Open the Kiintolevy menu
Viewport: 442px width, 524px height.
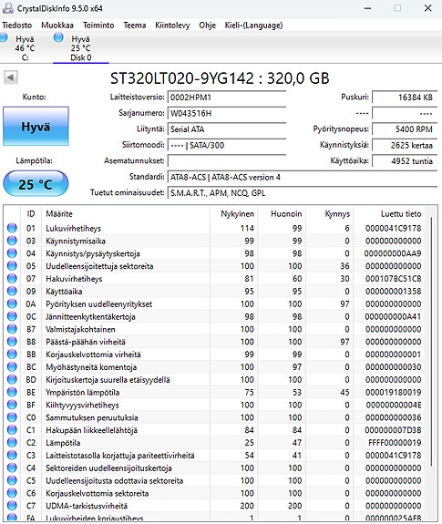point(172,26)
